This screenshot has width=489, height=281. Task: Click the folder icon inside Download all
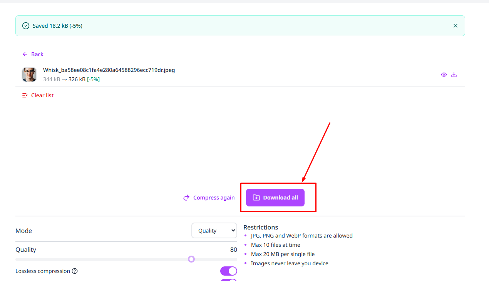coord(256,198)
